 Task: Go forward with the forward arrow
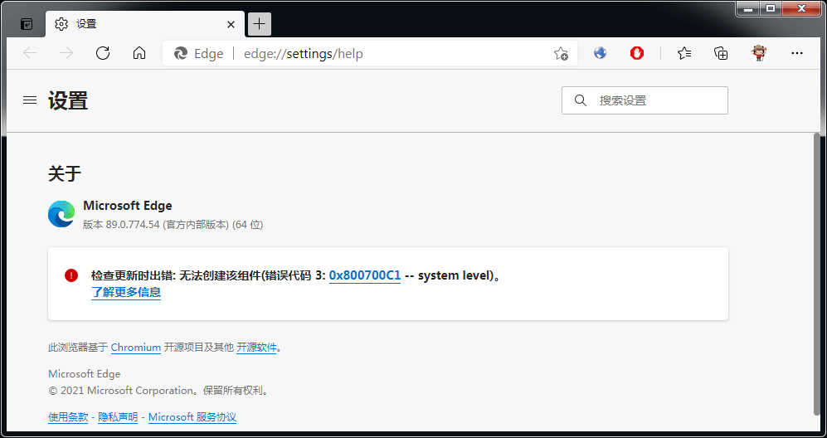pyautogui.click(x=66, y=53)
